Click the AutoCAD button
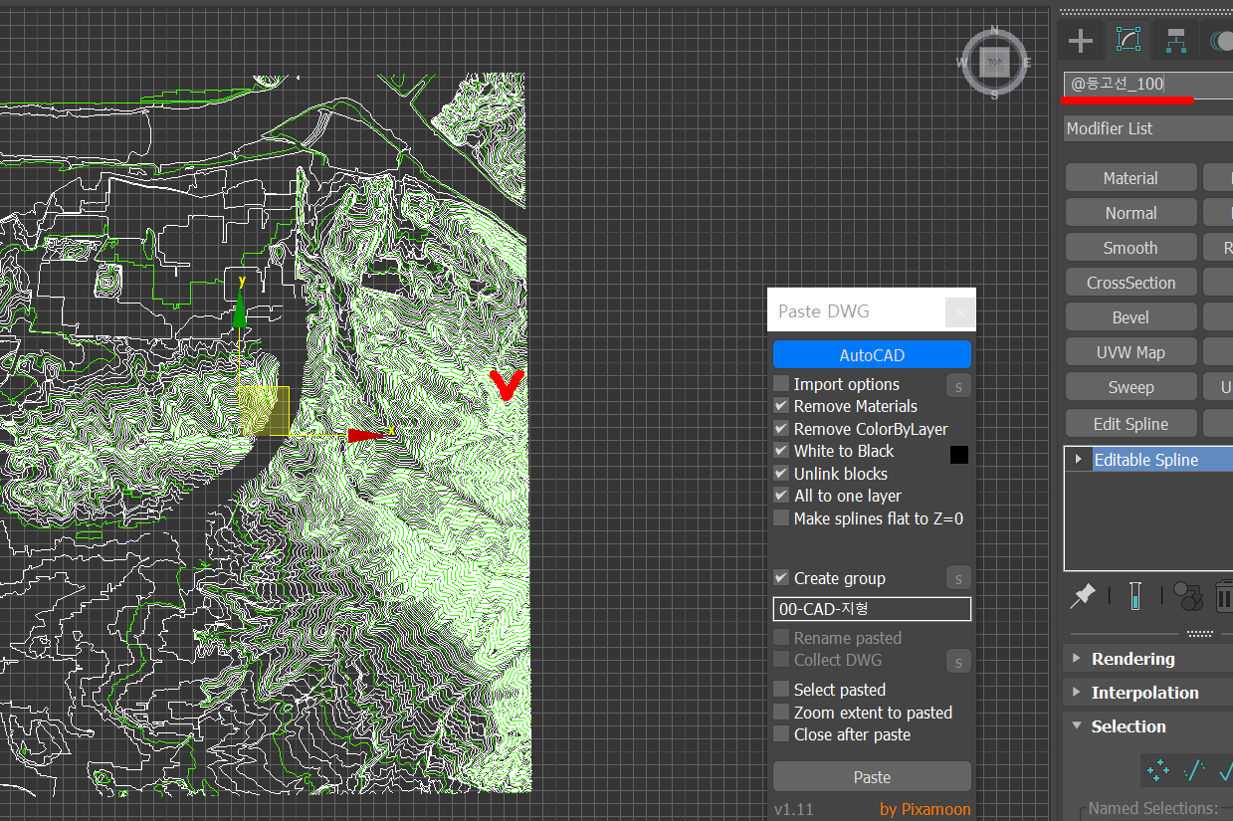The image size is (1233, 821). (872, 355)
